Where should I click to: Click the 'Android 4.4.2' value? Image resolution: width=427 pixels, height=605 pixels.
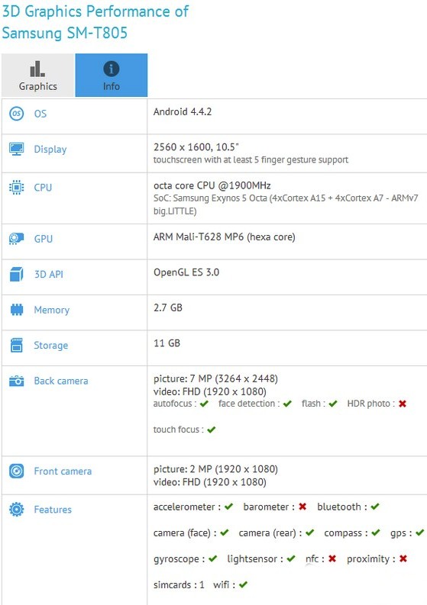[x=183, y=112]
